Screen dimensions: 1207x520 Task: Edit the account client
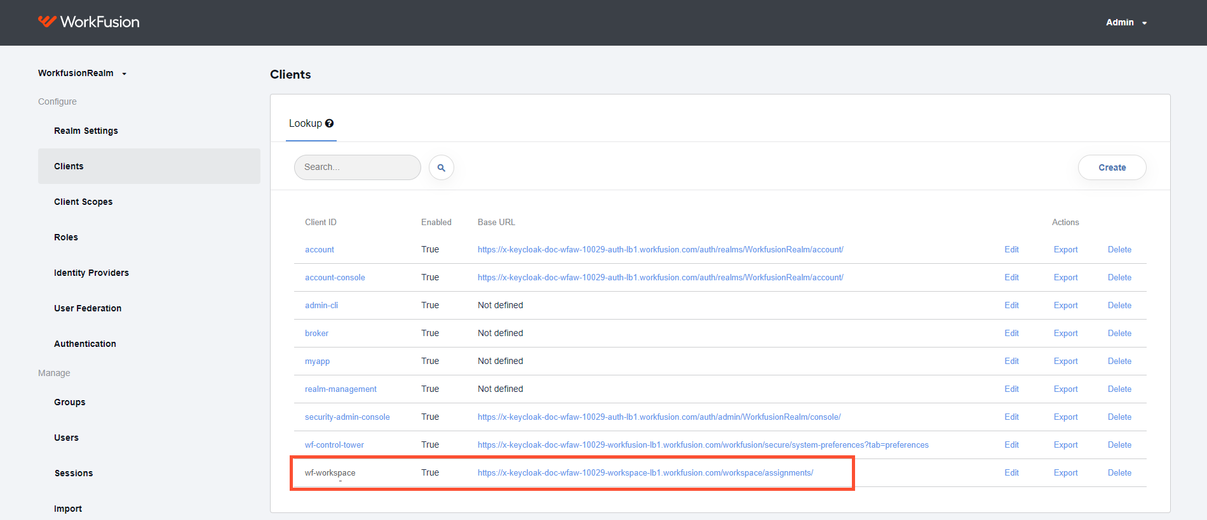point(1011,250)
